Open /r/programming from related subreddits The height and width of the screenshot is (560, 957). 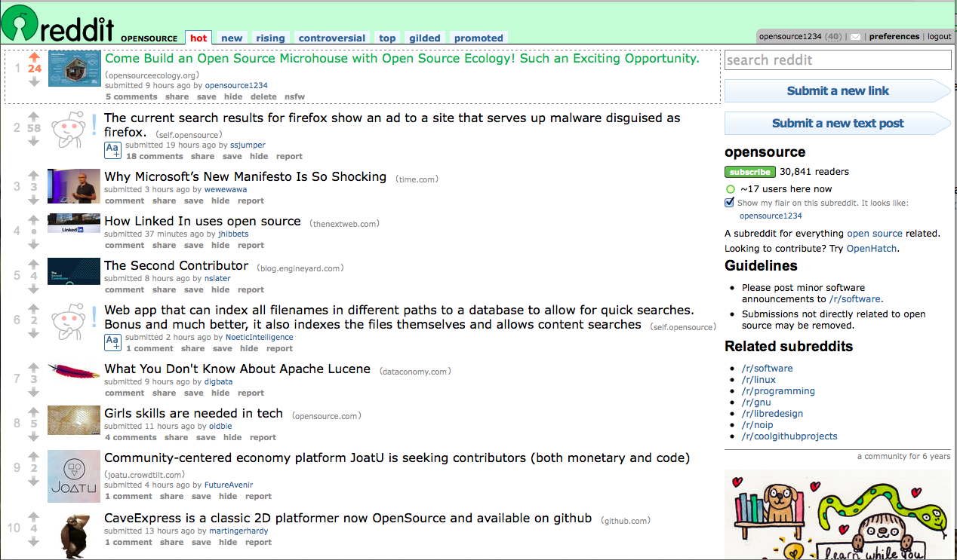(778, 391)
